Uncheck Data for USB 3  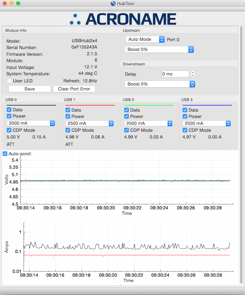click(x=185, y=110)
